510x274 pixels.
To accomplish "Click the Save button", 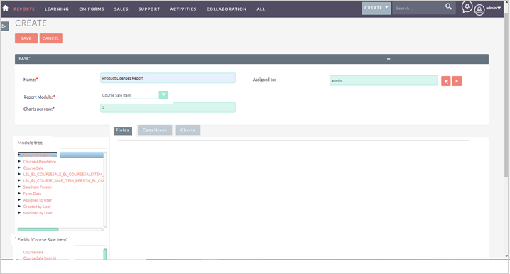I will (26, 38).
